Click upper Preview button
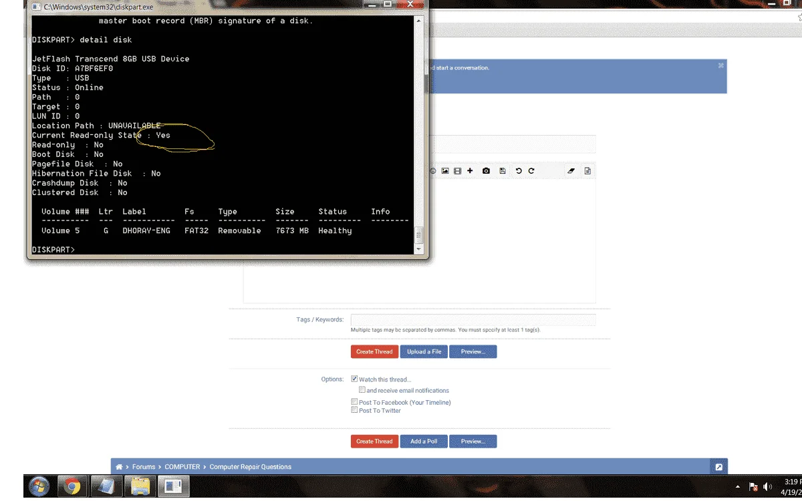 tap(473, 351)
